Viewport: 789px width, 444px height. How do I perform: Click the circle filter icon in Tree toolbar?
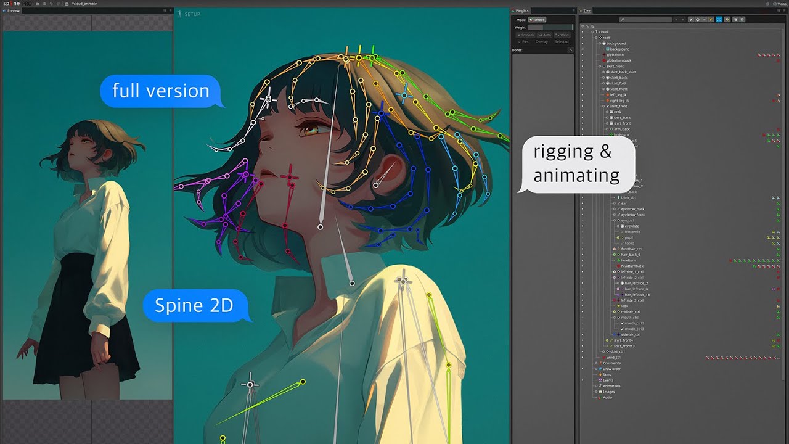[x=698, y=19]
